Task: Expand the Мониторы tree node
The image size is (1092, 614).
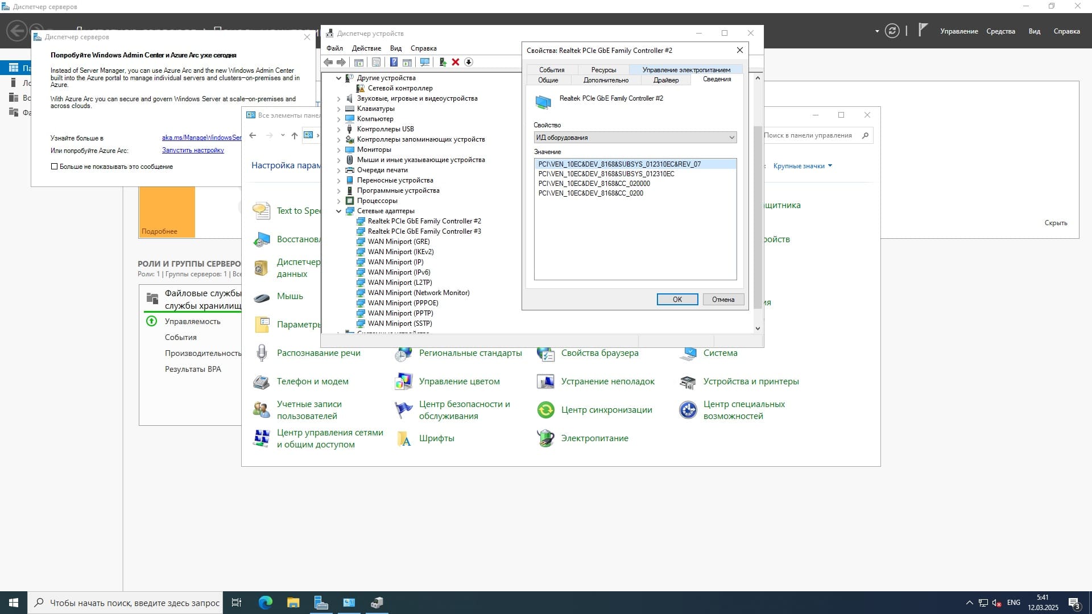Action: (339, 150)
